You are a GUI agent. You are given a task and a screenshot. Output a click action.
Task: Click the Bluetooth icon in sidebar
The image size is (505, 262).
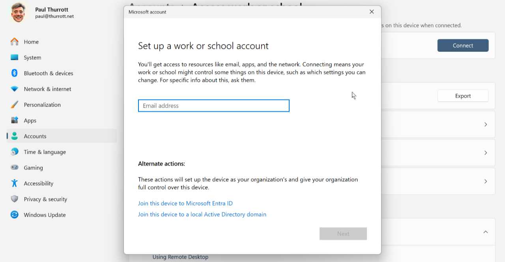[15, 73]
